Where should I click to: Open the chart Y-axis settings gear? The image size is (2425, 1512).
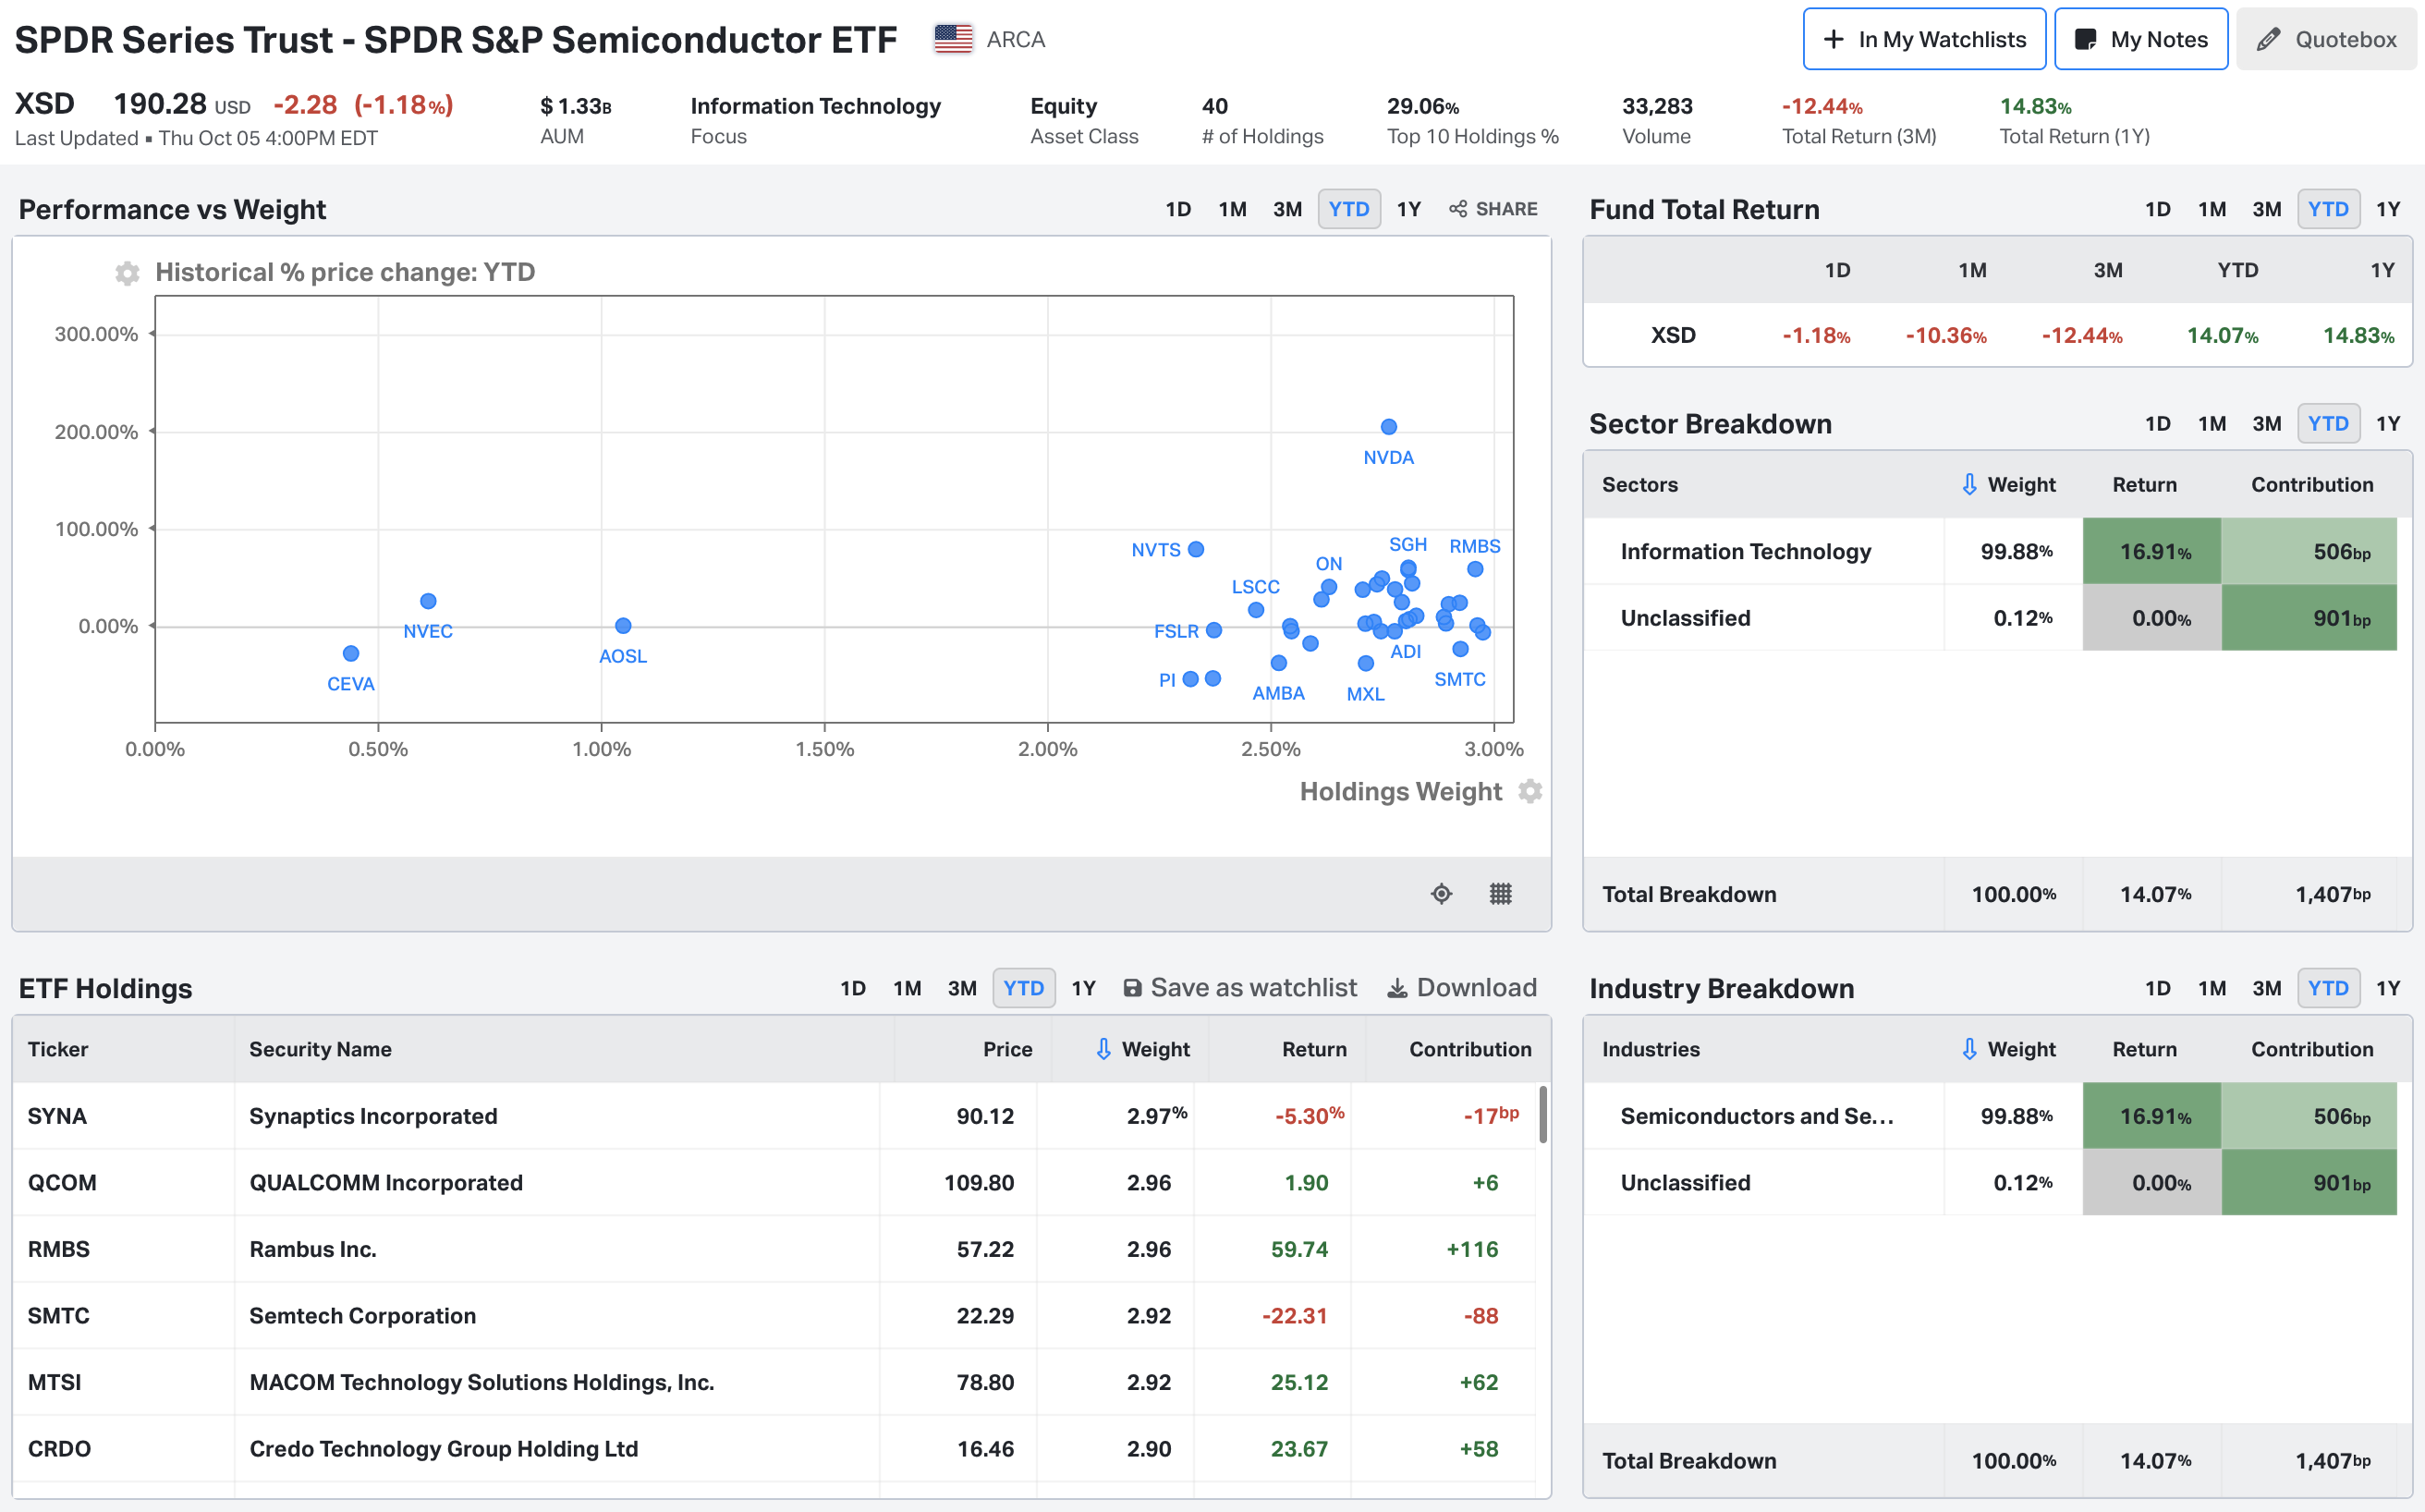[127, 273]
